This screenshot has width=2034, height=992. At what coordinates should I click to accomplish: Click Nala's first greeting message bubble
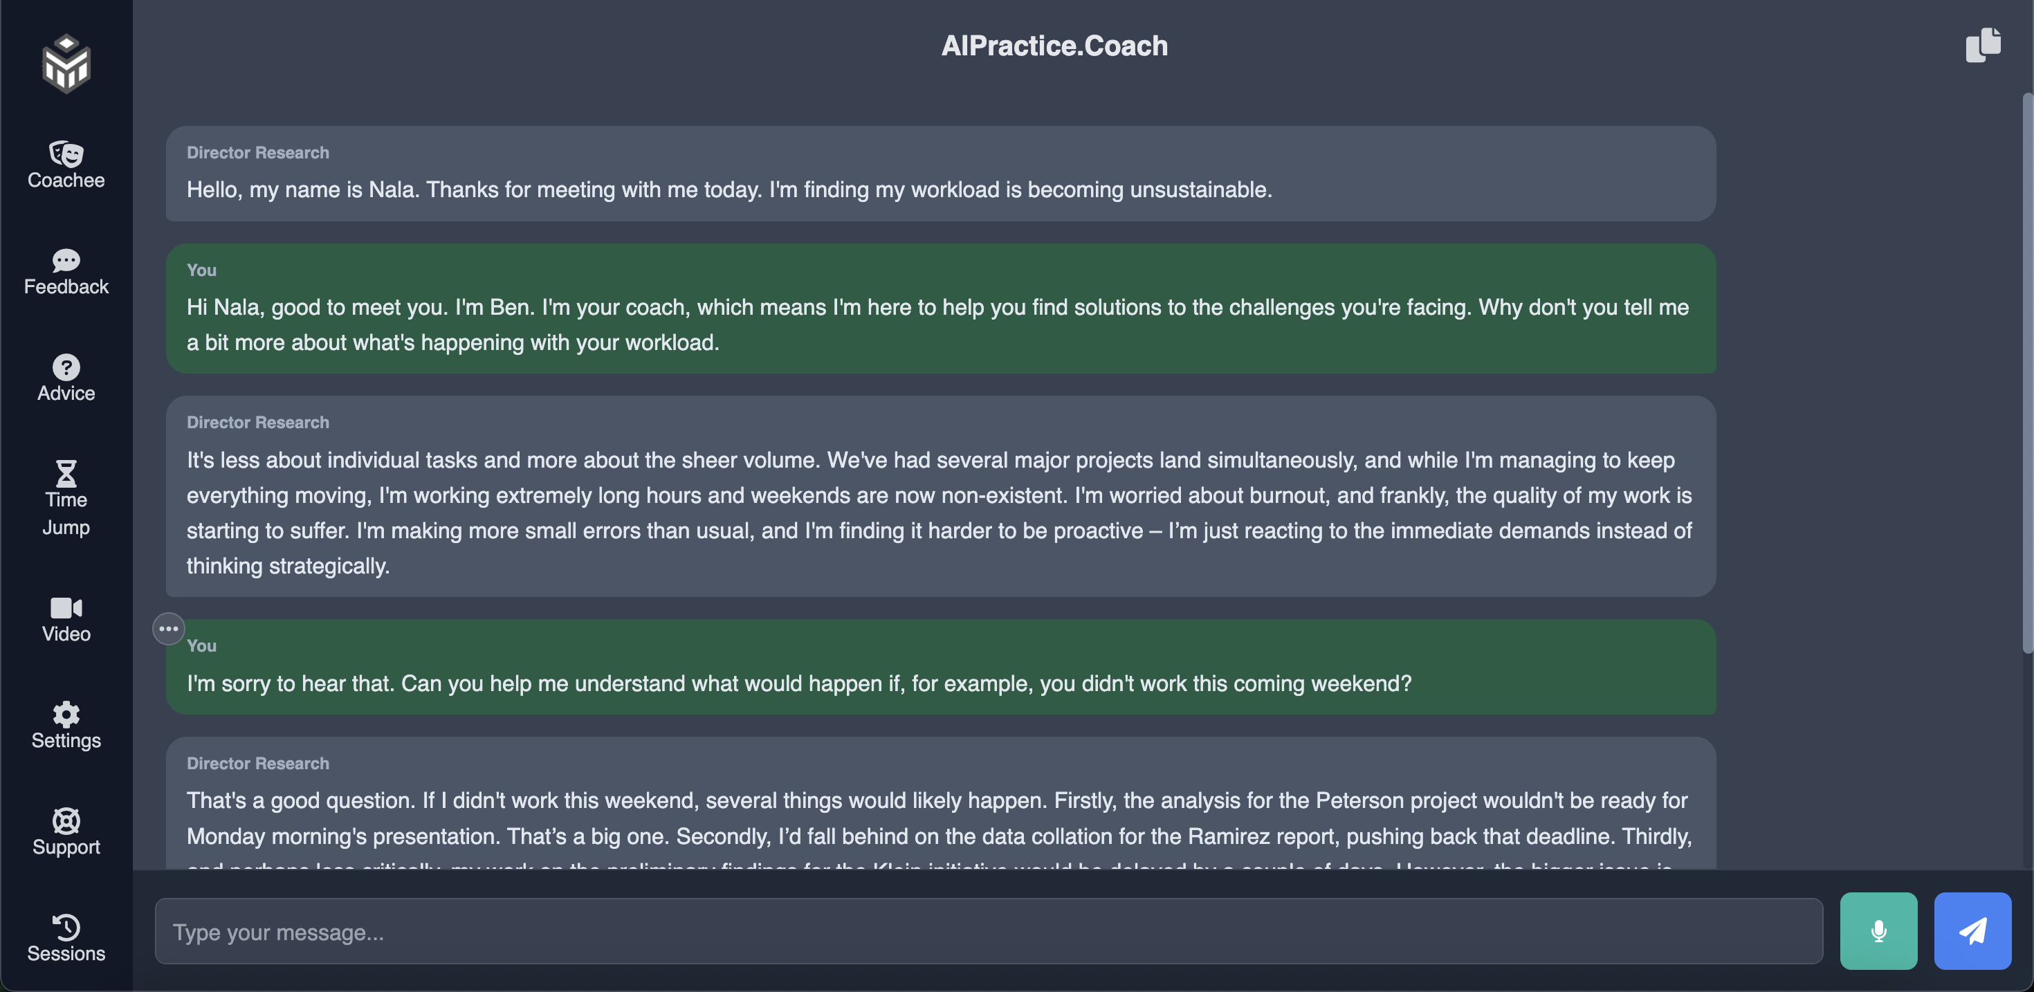pyautogui.click(x=940, y=174)
